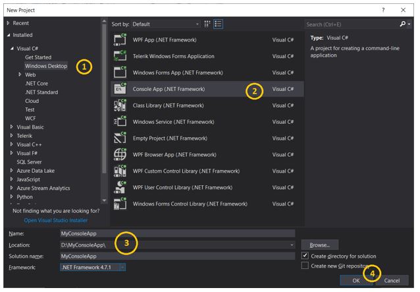
Task: Click OK to create the project
Action: click(356, 281)
